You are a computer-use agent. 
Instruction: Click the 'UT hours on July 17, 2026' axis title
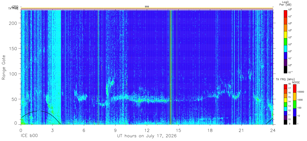(147, 136)
